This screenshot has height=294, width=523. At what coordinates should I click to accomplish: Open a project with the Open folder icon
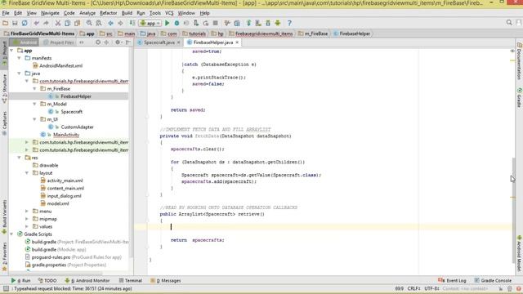point(5,23)
